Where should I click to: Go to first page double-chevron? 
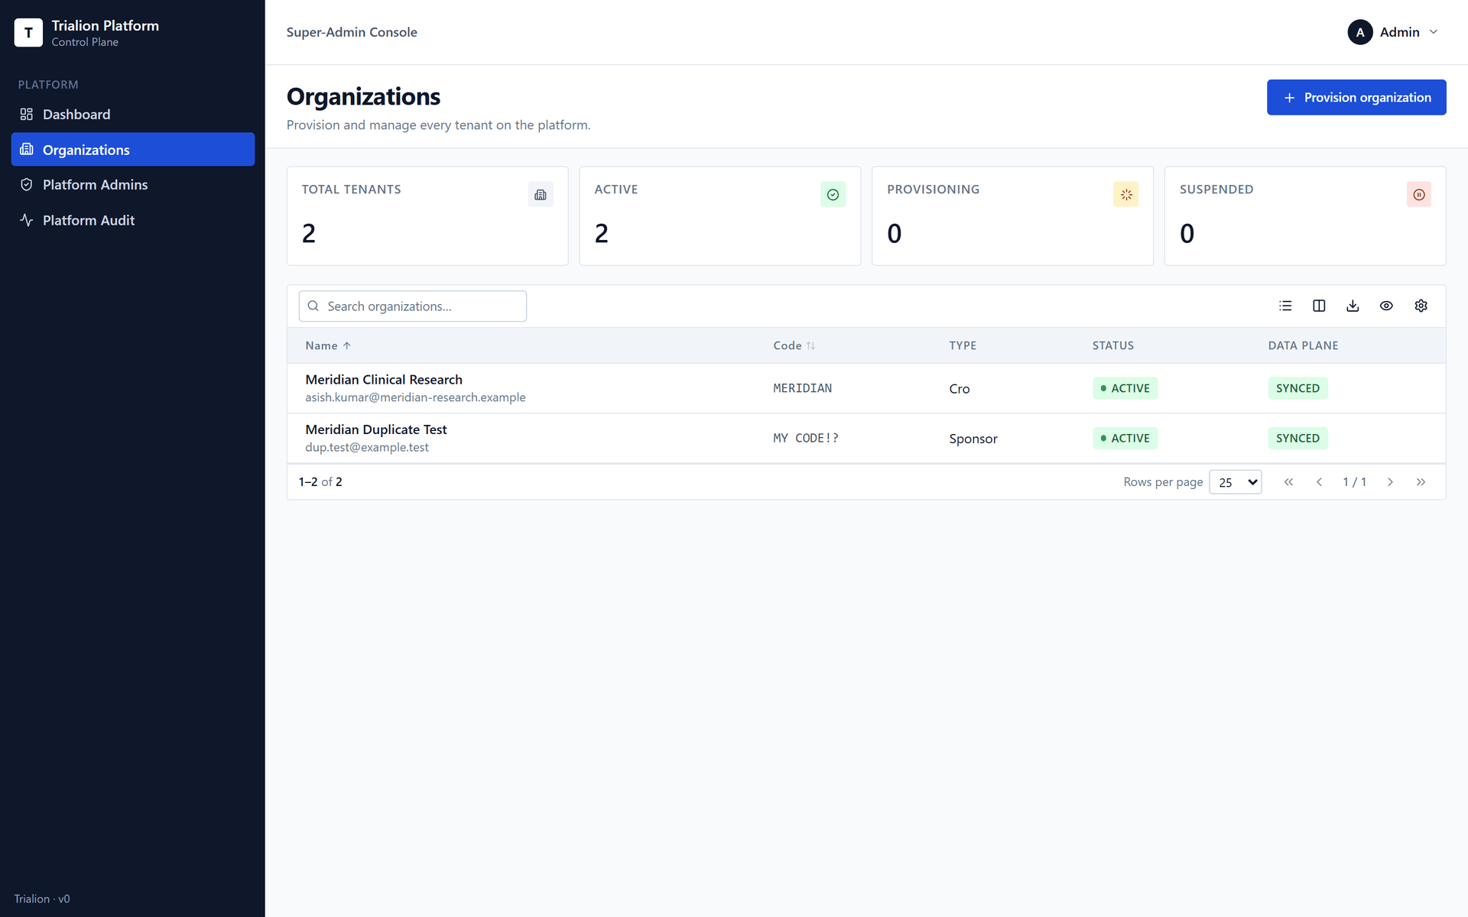click(x=1288, y=482)
